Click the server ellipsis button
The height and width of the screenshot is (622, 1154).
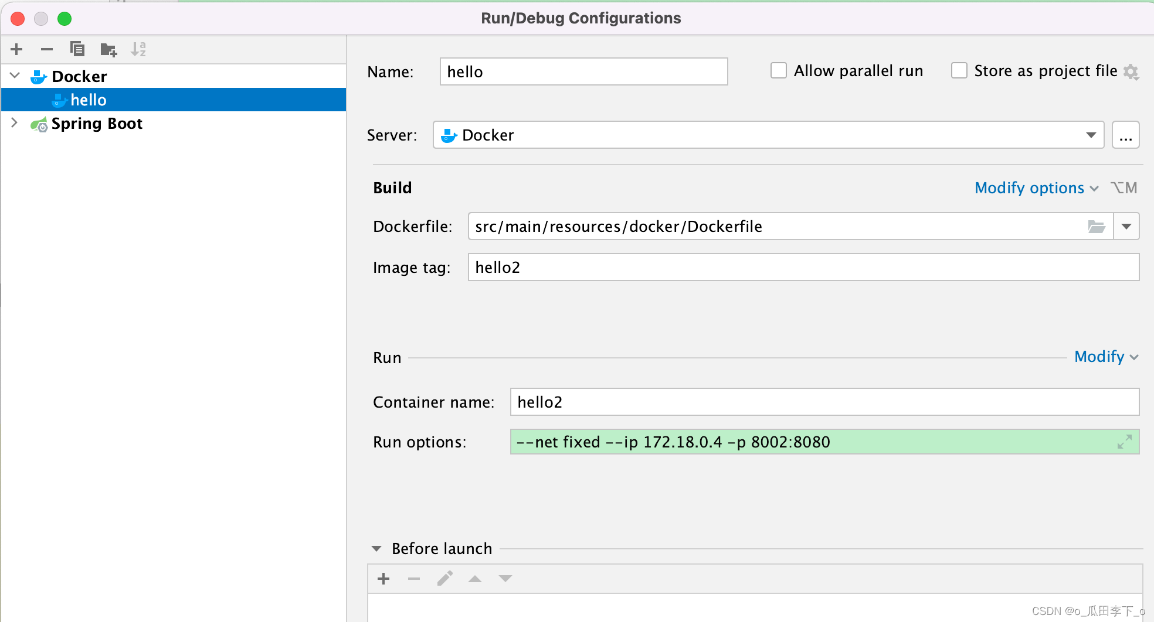[x=1125, y=135]
